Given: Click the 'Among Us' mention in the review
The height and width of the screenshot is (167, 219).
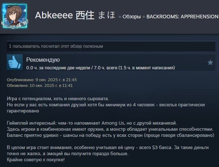Looking at the screenshot, I should [113, 123].
